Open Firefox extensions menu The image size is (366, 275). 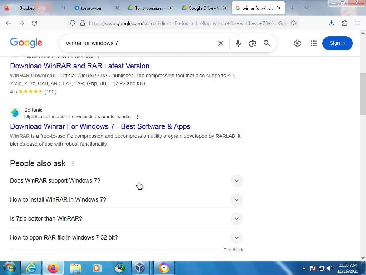[345, 23]
